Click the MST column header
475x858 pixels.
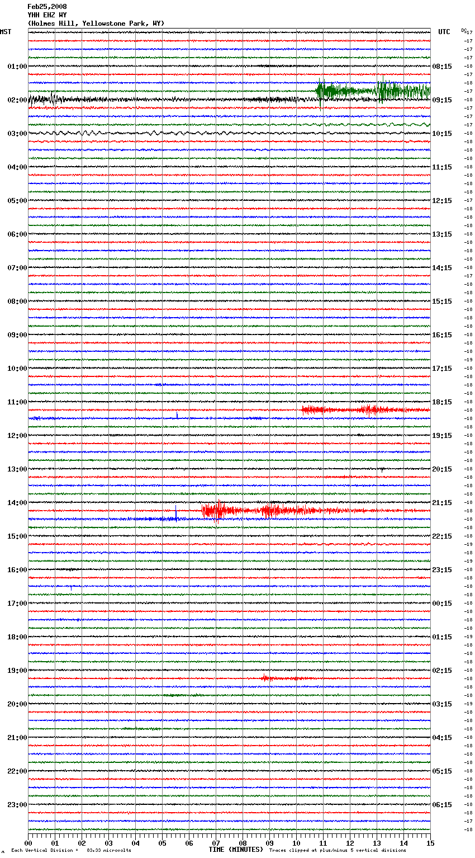(6, 32)
